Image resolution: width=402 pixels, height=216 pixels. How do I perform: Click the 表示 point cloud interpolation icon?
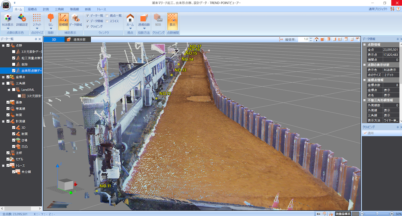(x=172, y=20)
